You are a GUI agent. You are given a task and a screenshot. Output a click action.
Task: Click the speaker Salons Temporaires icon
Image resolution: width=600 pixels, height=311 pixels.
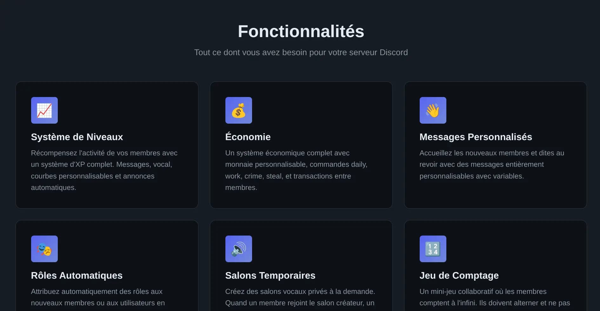[239, 249]
